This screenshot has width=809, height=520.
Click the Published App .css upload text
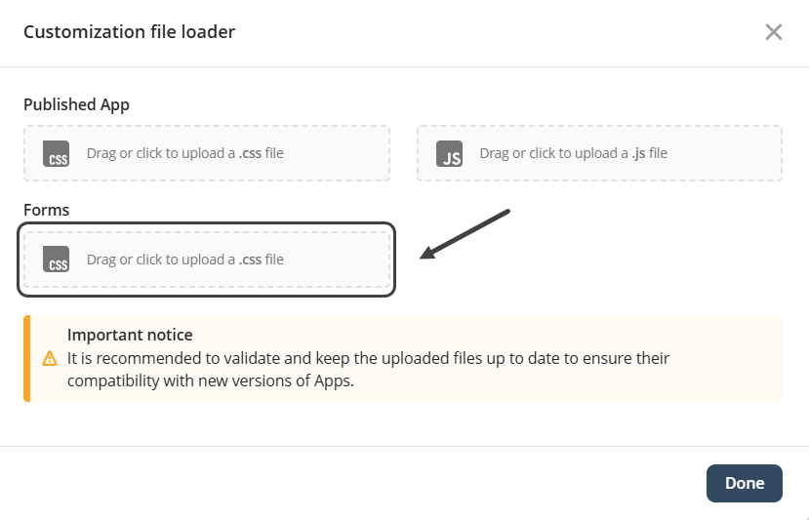(185, 153)
